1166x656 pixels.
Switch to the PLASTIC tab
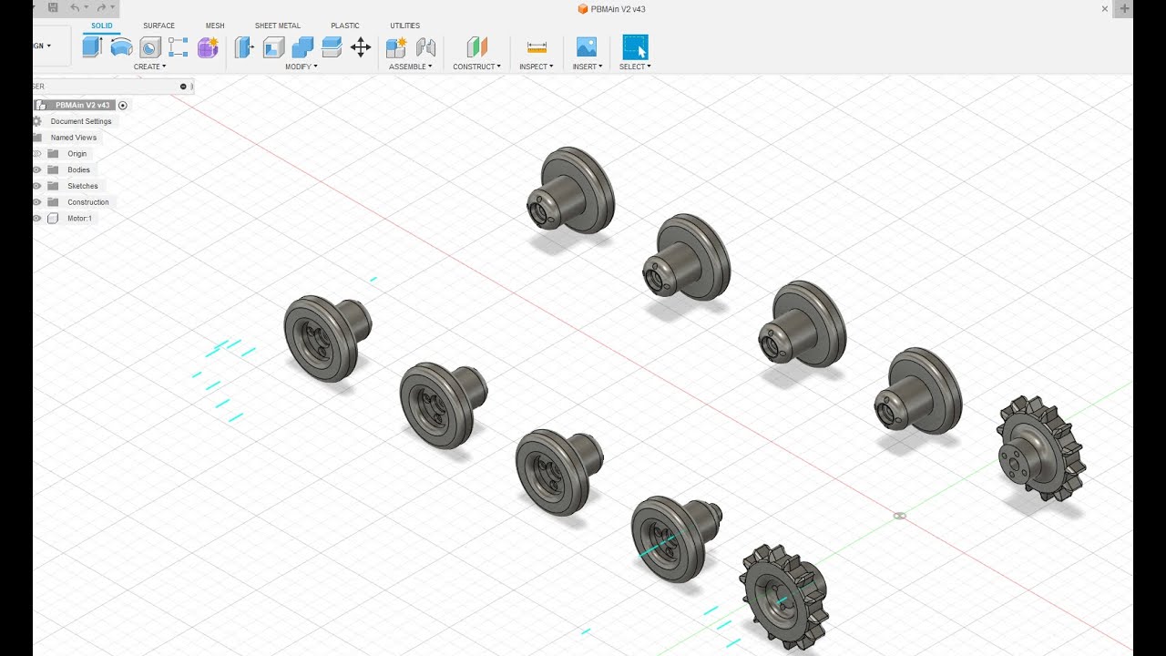coord(345,26)
